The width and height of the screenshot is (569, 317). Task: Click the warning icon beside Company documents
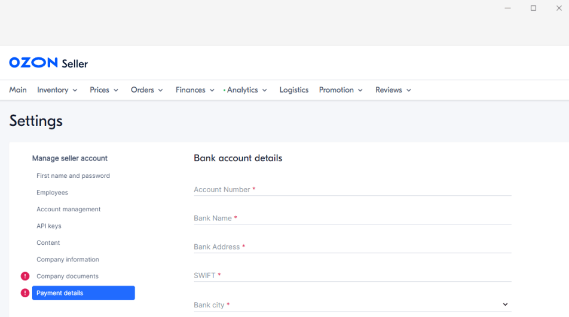(x=25, y=276)
